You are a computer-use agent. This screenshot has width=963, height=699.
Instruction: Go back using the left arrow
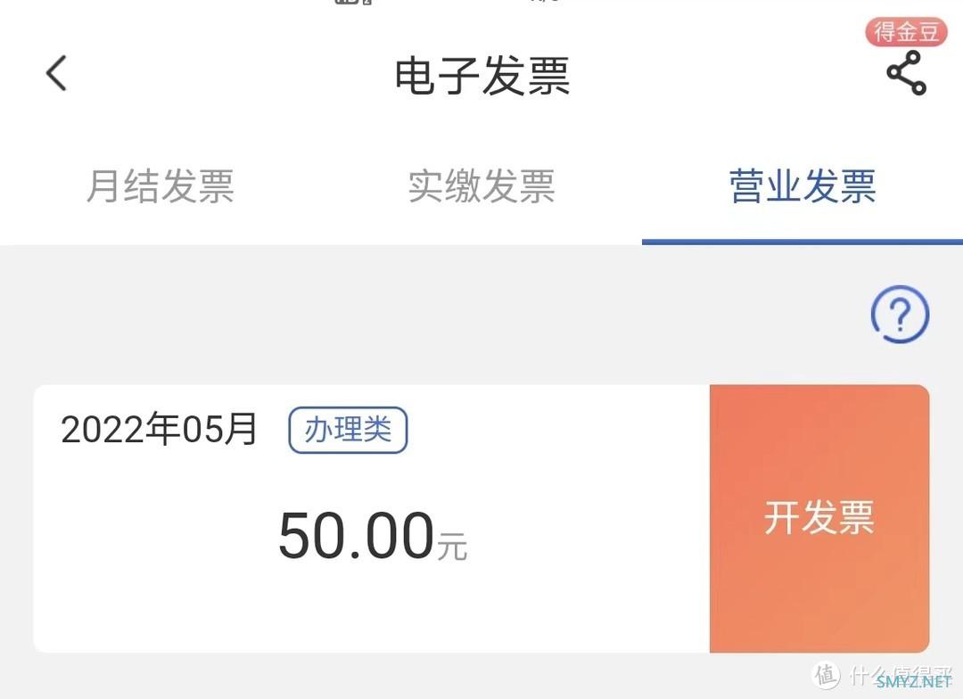[x=56, y=73]
